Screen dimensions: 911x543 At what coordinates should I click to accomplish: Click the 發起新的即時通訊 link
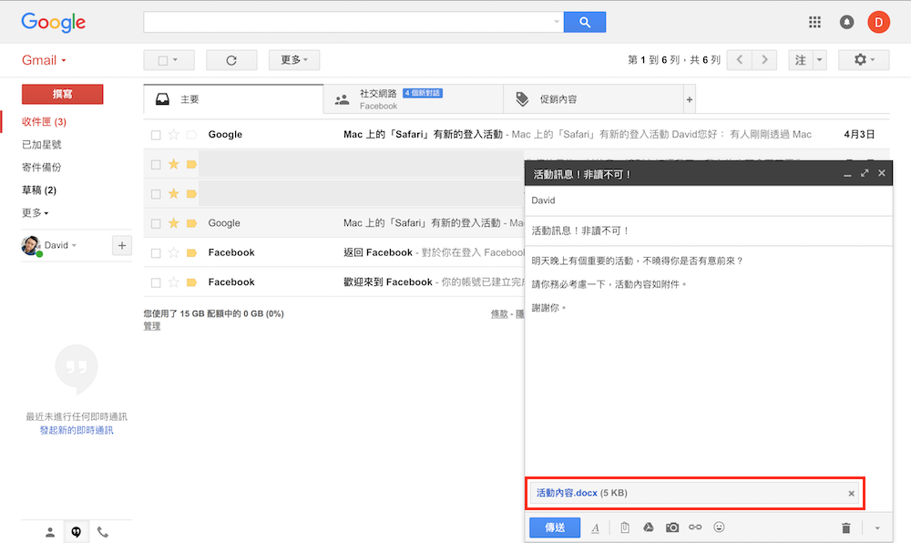77,430
